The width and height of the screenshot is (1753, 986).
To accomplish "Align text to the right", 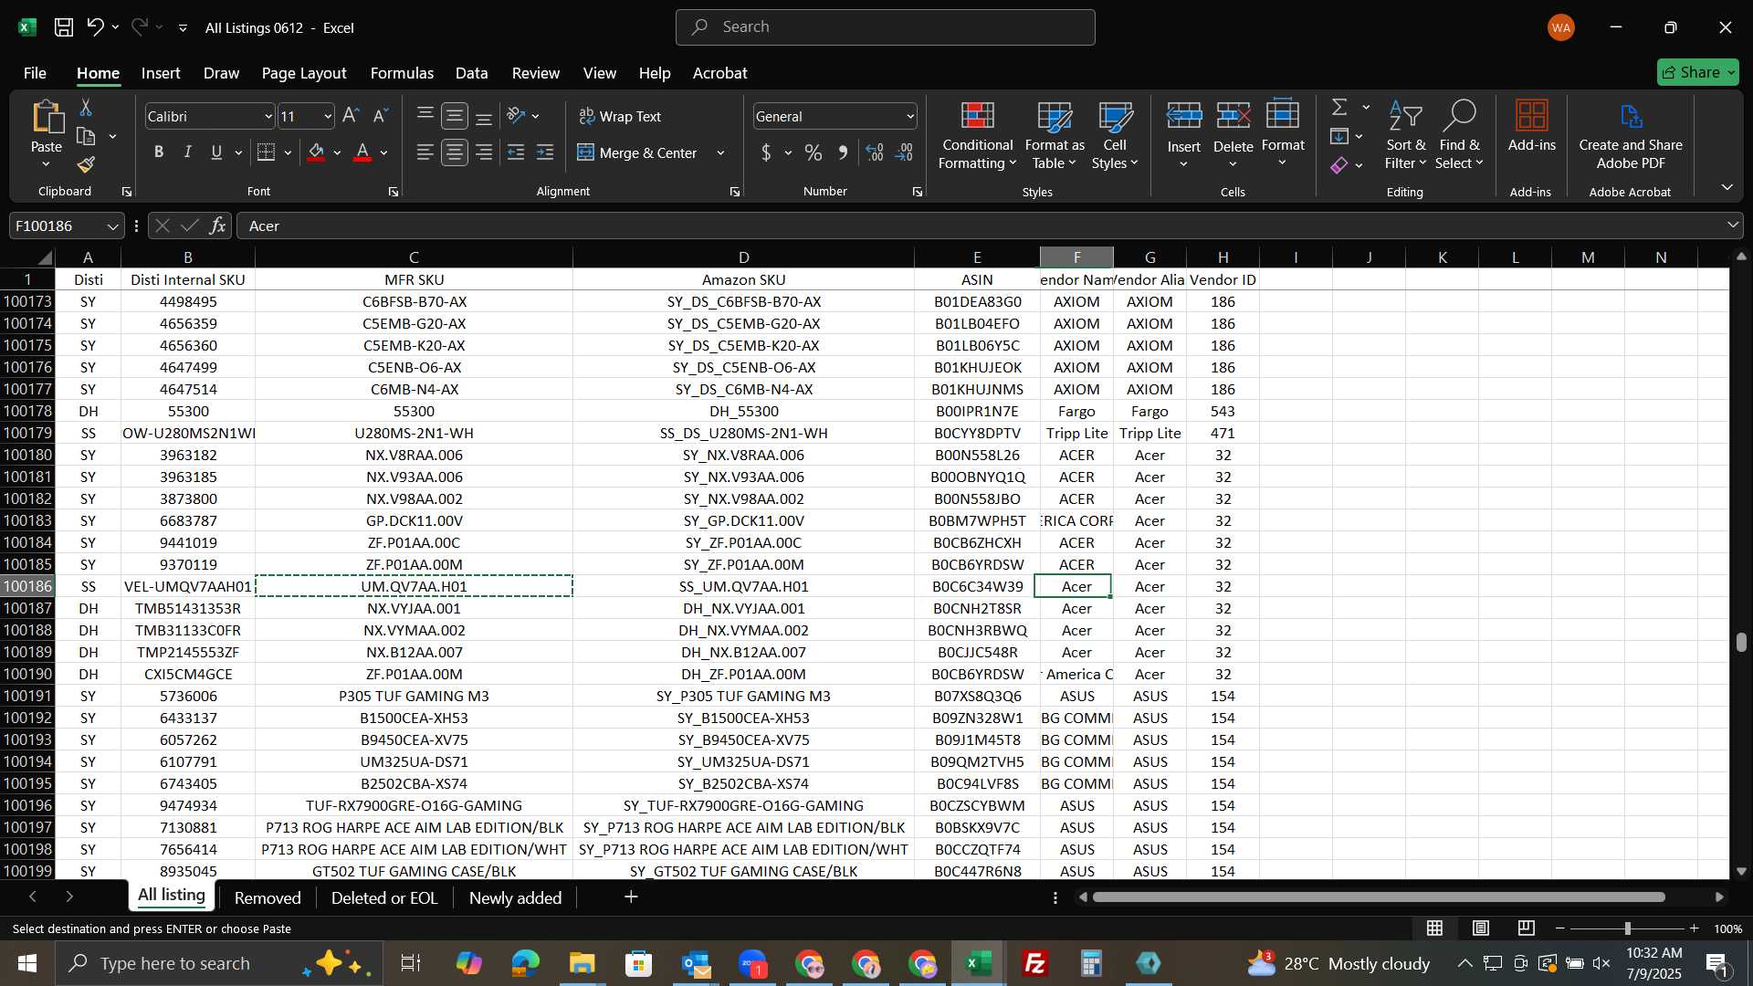I will point(484,152).
